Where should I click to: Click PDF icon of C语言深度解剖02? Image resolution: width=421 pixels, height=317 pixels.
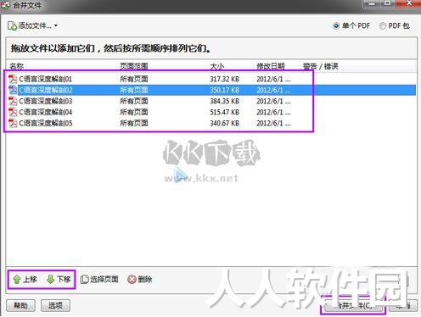(13, 90)
